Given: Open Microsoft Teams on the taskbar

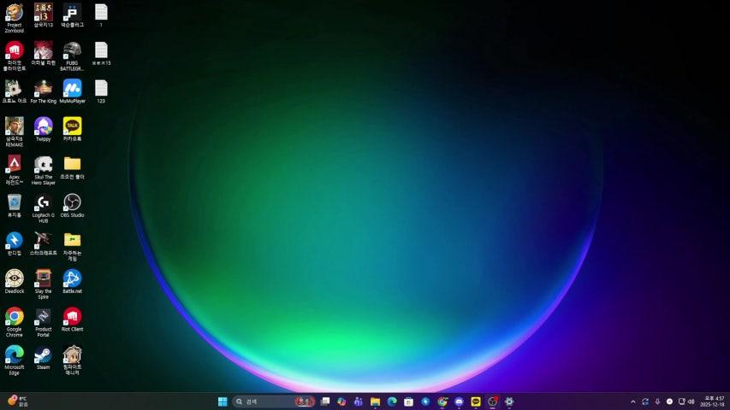Looking at the screenshot, I should click(359, 401).
